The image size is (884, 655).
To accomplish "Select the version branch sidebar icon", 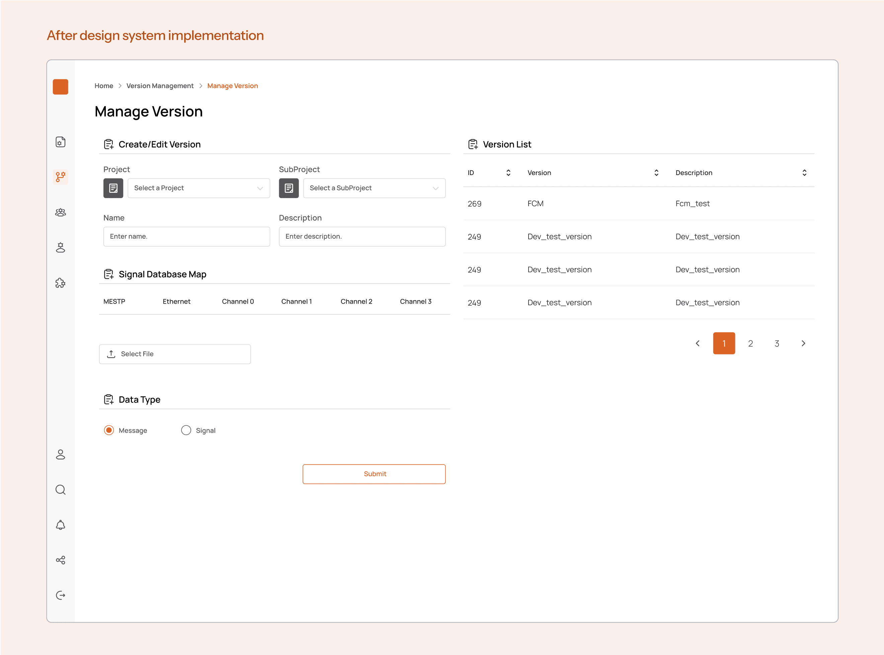I will point(60,177).
